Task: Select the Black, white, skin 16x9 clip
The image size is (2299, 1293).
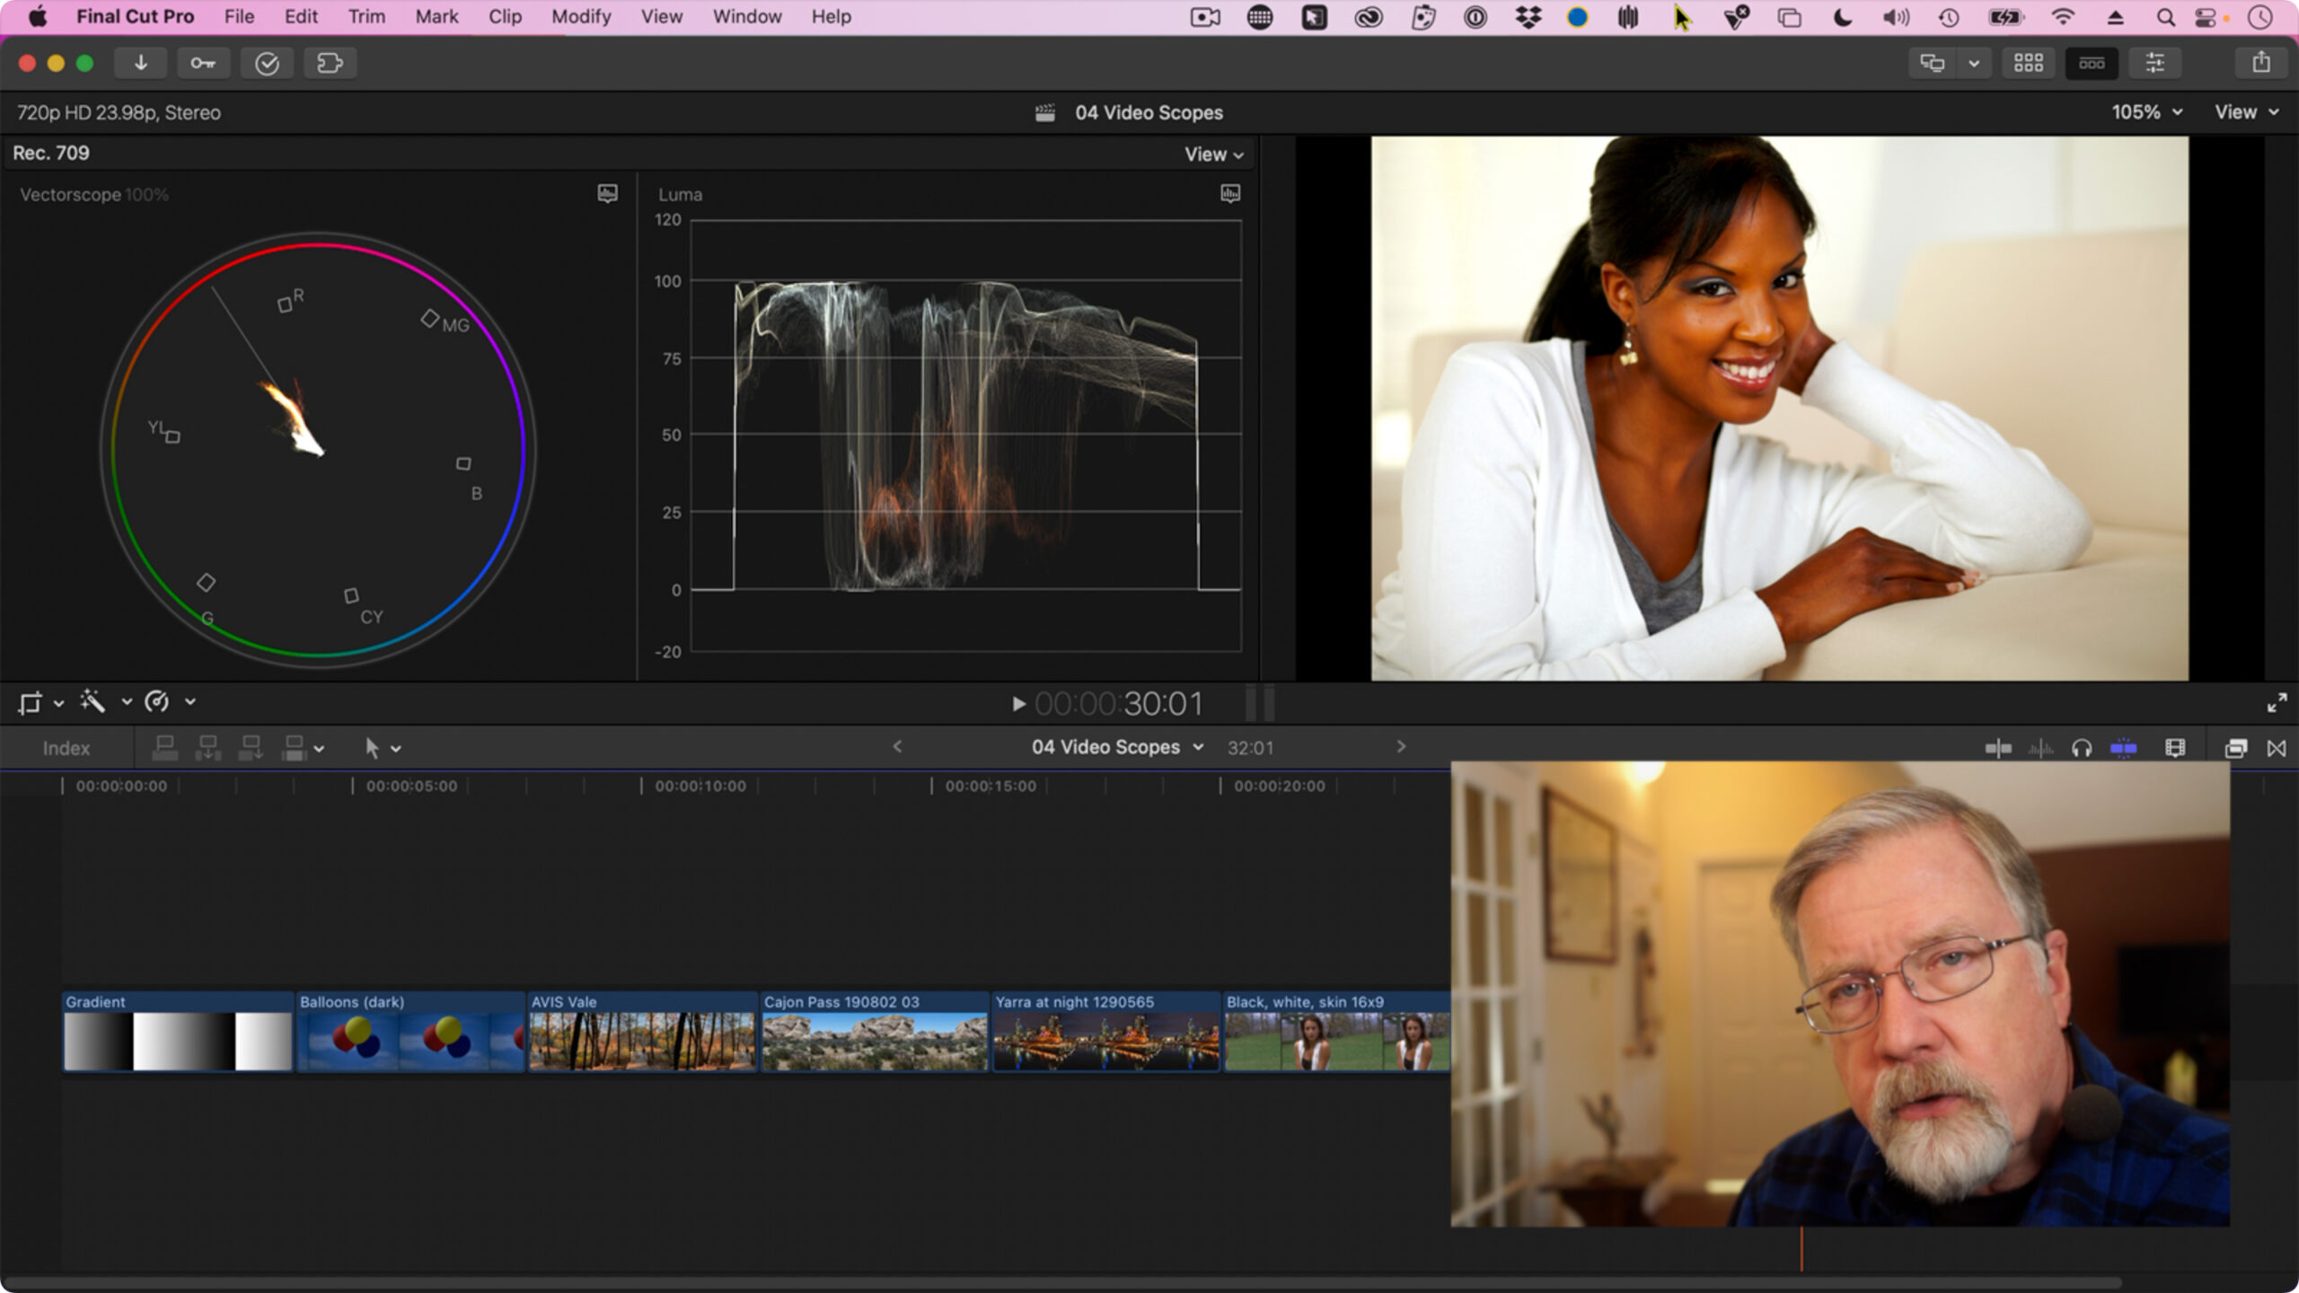Action: click(1338, 1031)
